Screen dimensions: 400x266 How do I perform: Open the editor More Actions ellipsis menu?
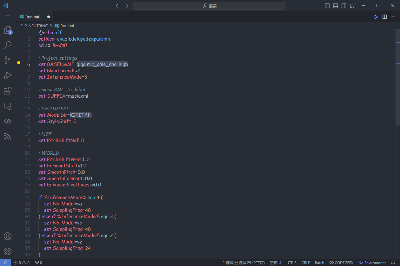393,17
